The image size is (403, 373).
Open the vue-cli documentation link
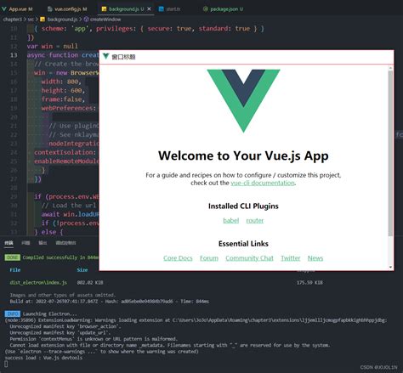coord(263,183)
